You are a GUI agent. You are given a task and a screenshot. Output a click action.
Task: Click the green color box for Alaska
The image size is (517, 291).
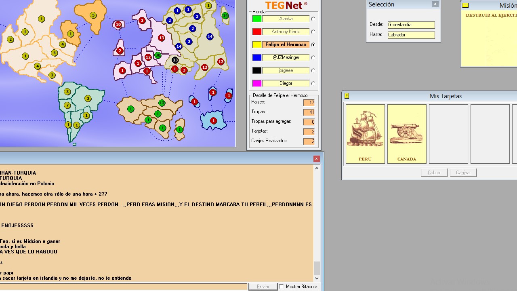coord(257,19)
